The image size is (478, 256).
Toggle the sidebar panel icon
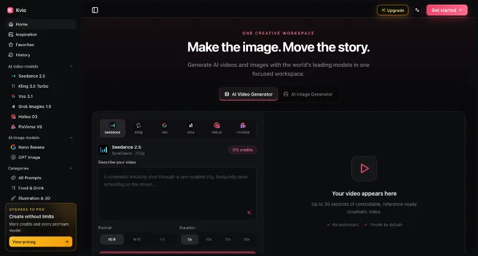[95, 10]
